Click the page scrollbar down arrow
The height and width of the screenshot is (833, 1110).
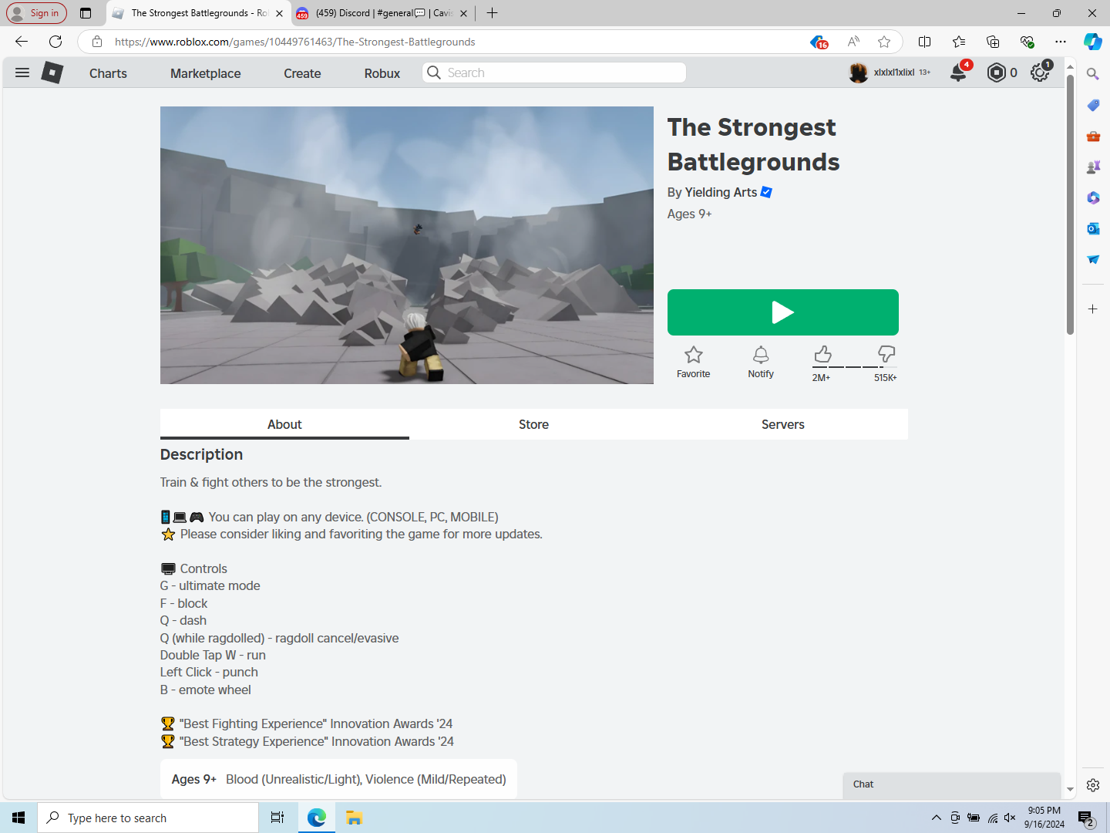click(1070, 790)
